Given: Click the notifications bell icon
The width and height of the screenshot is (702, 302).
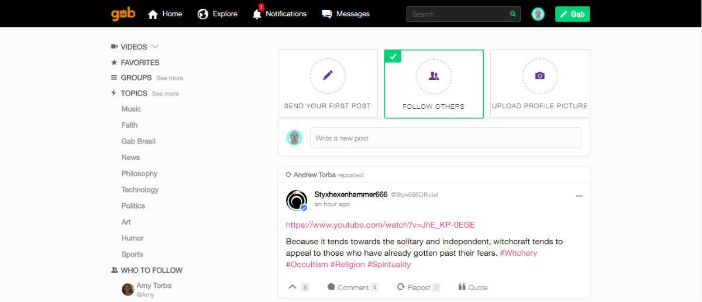Looking at the screenshot, I should point(257,14).
